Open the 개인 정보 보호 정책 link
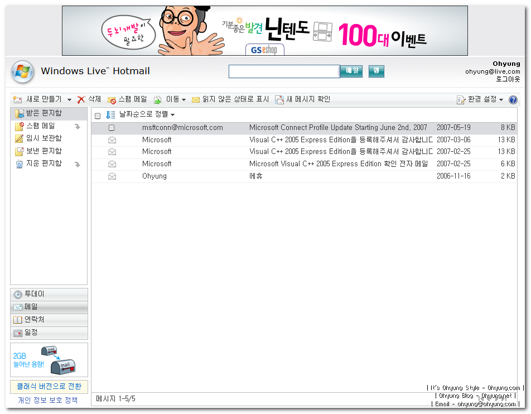 click(x=48, y=401)
